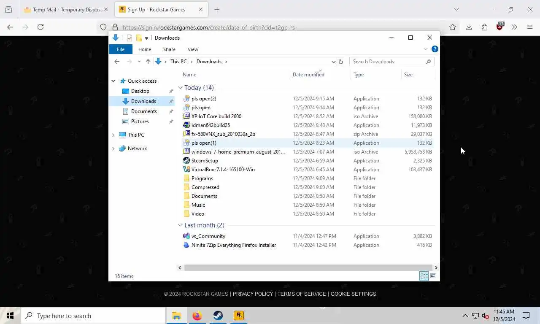Screen dimensions: 540x324
Task: Expand the ribbon with the chevron
Action: [x=425, y=49]
